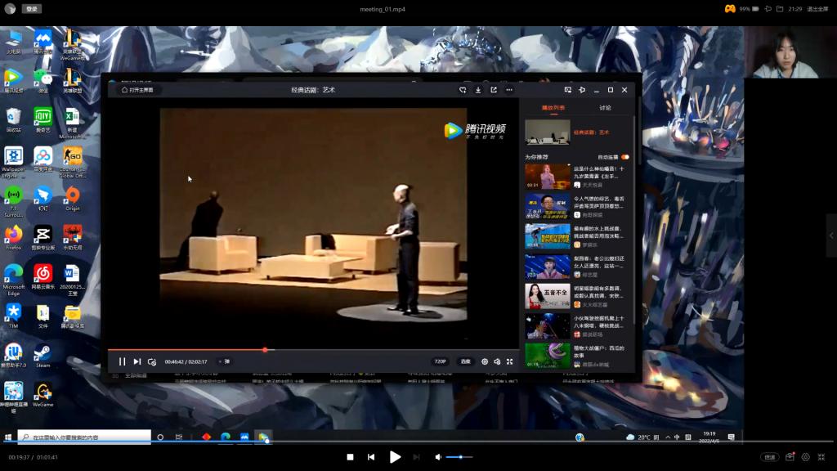This screenshot has width=837, height=471.
Task: Toggle the 自动连播 autoplay switch
Action: coord(624,157)
